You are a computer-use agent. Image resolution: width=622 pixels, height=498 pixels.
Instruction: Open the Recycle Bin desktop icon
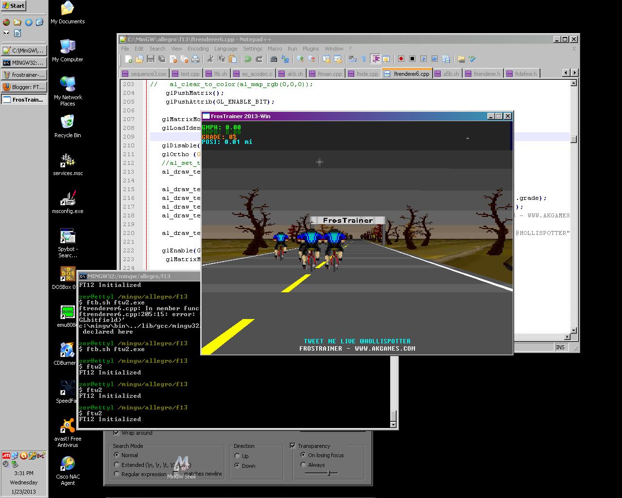coord(68,126)
